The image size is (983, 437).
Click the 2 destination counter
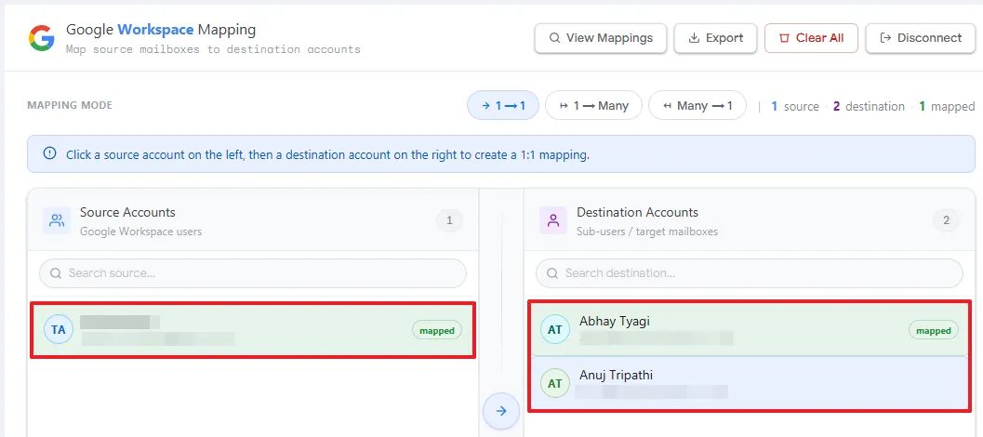tap(869, 107)
